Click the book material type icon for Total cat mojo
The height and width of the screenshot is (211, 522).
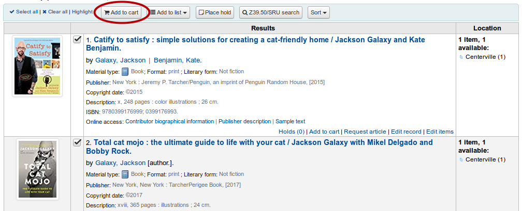[125, 174]
